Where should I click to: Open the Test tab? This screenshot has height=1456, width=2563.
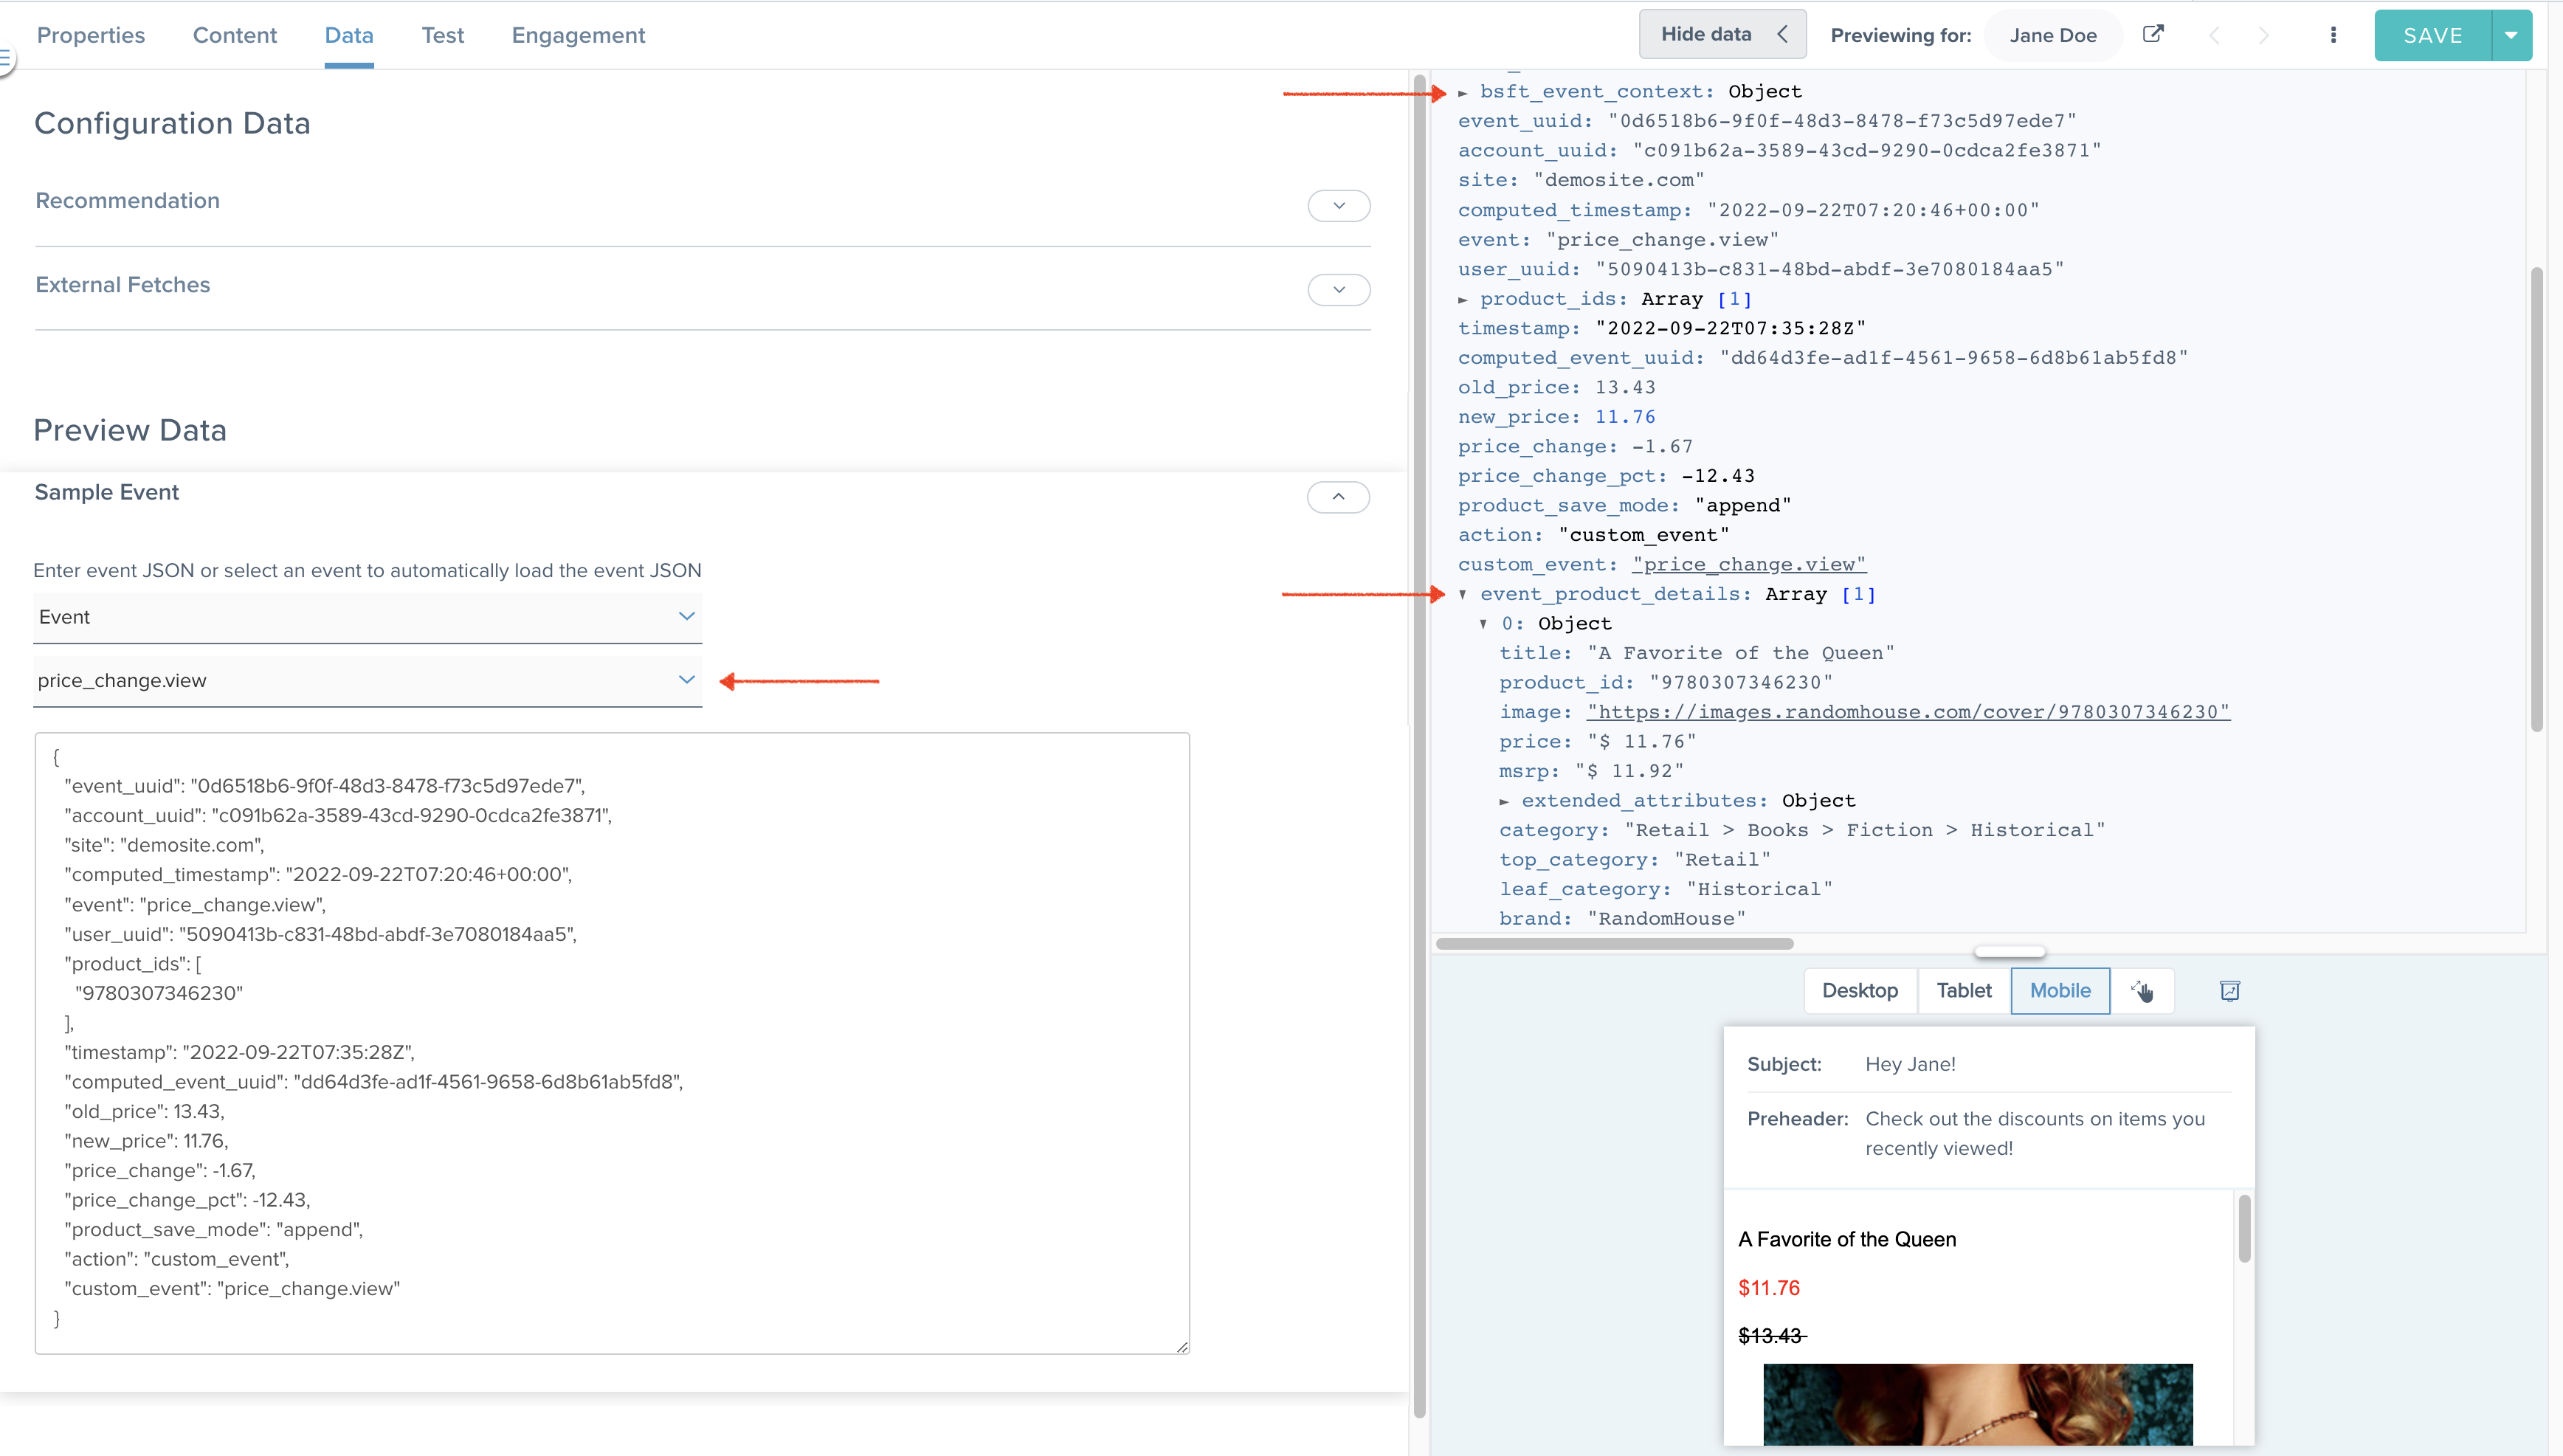pos(443,35)
